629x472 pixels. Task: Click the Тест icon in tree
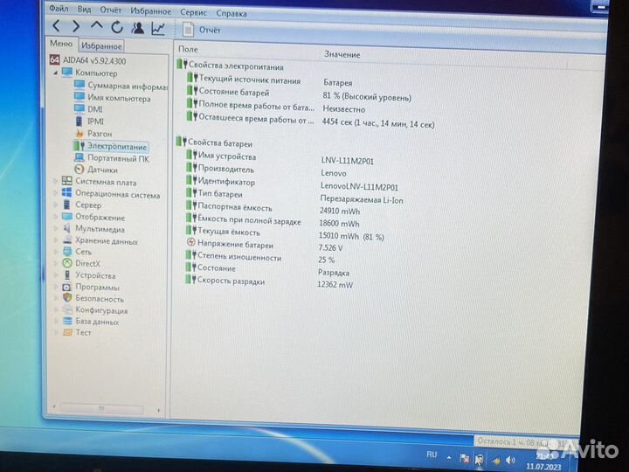click(67, 332)
